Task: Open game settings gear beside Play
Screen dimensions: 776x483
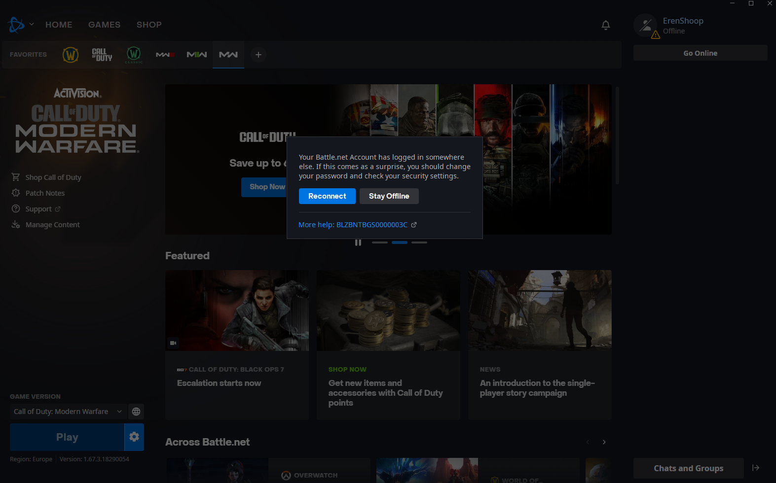Action: coord(134,437)
